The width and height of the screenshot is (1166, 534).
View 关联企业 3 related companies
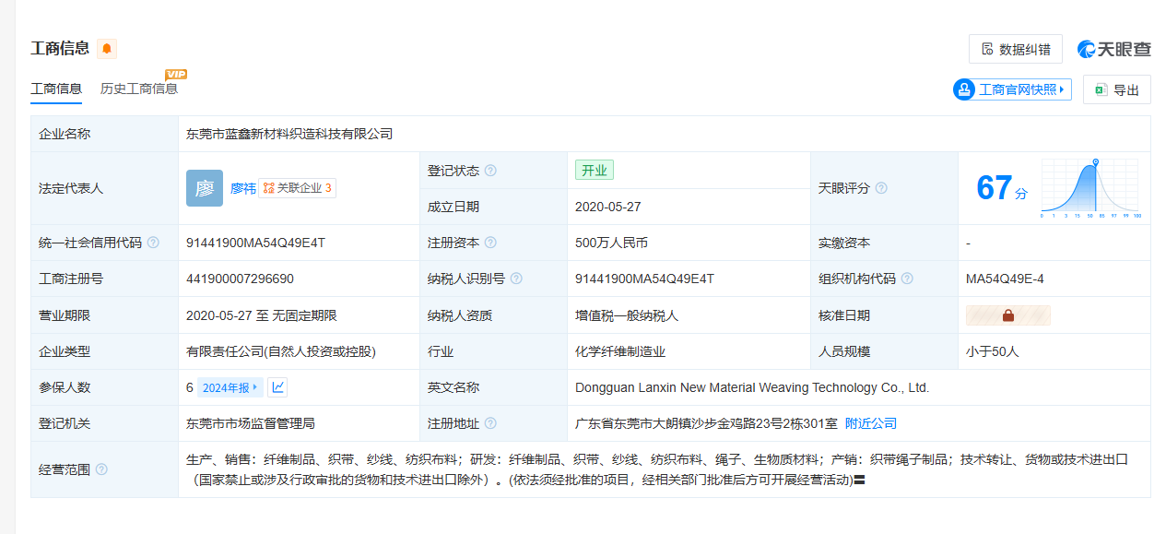(x=297, y=188)
